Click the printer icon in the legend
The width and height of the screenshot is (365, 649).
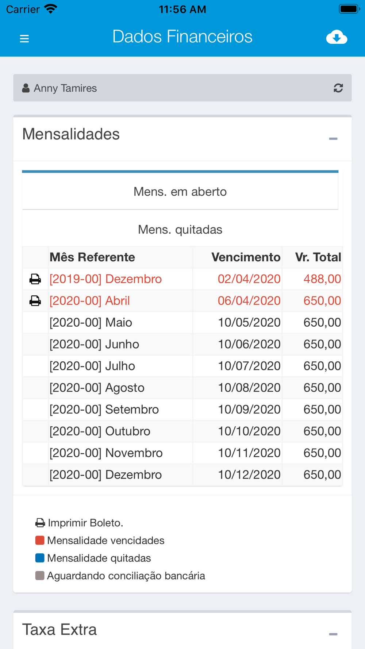[40, 523]
